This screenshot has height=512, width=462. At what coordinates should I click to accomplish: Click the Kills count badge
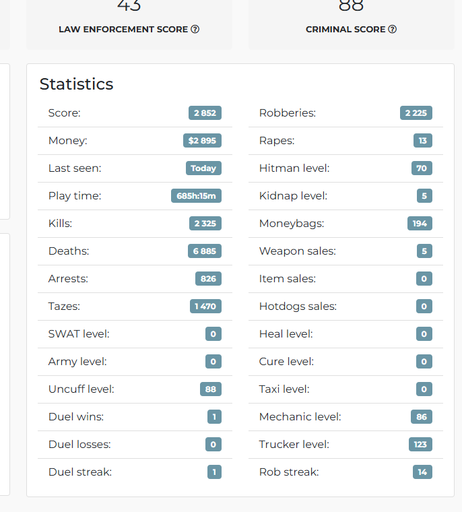[x=205, y=224]
